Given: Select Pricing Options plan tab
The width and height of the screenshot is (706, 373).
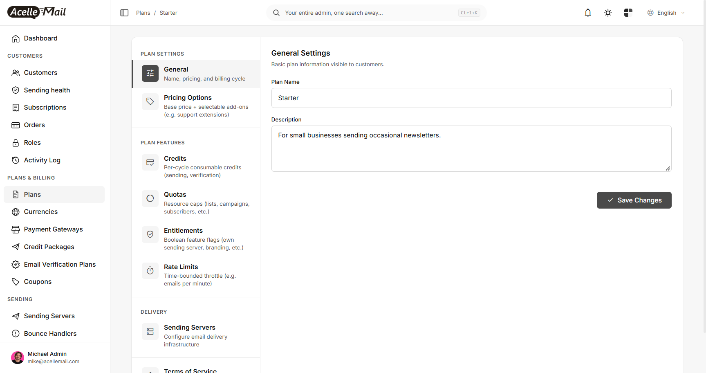Looking at the screenshot, I should pos(196,106).
